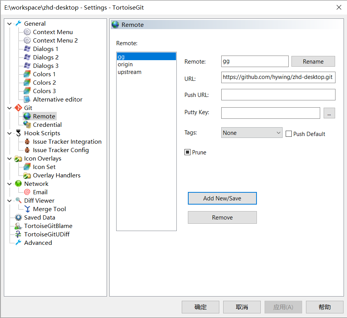Click the Credential key icon in tree
Image resolution: width=347 pixels, height=318 pixels.
(x=27, y=125)
